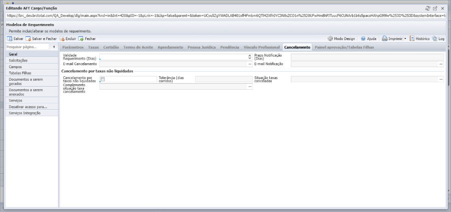Viewport: 451px width, 212px height.
Task: Select the Cancelamento tab
Action: [x=297, y=47]
